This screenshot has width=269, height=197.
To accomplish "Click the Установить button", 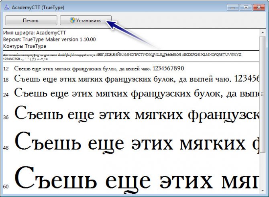I will (86, 21).
